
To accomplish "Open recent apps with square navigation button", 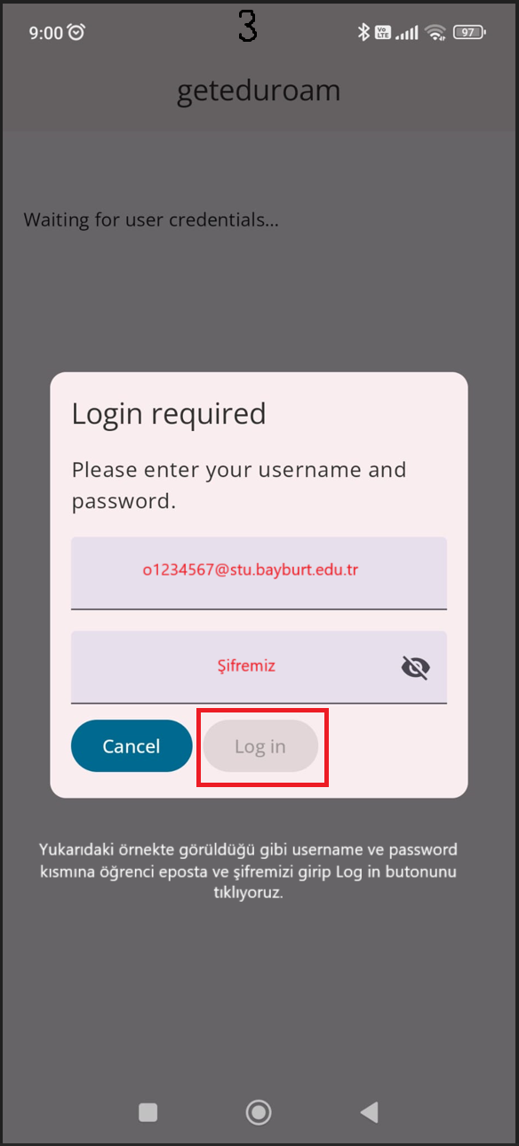I will [x=148, y=1112].
